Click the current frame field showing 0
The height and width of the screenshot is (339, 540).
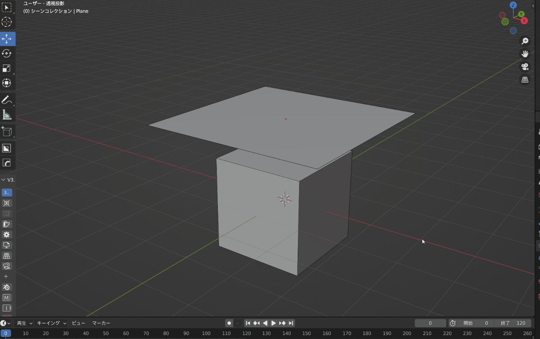tap(430, 323)
